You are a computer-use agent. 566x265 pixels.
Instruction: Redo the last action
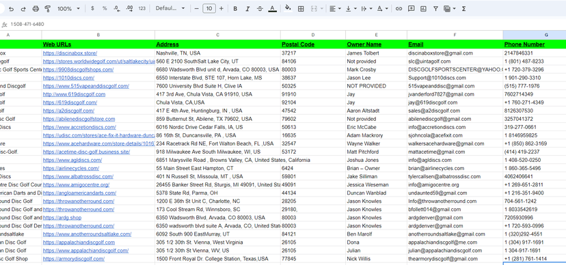(23, 9)
